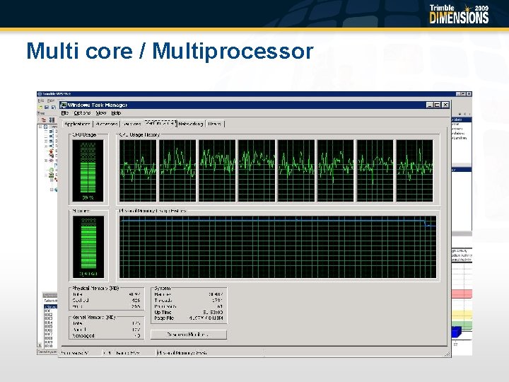Collapse the root node in Trimble tree
Viewport: 509px width, 382px height.
(x=40, y=127)
